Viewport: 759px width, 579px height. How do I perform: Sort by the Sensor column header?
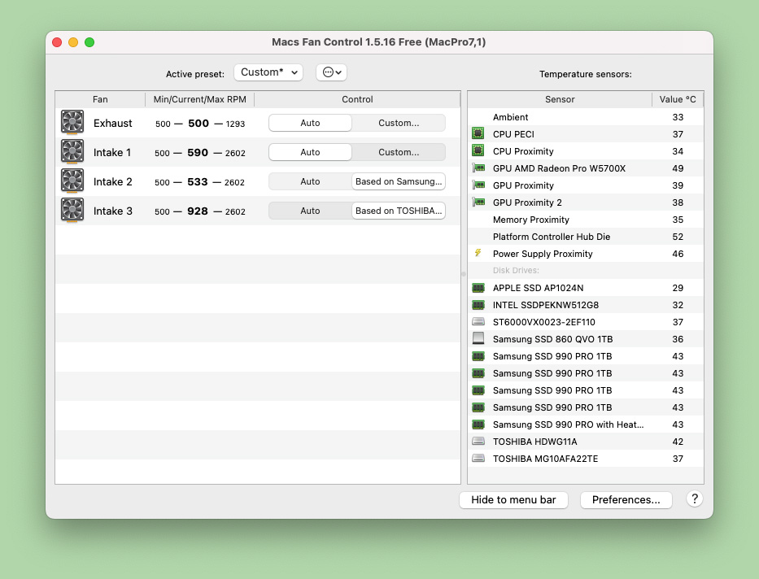tap(560, 99)
